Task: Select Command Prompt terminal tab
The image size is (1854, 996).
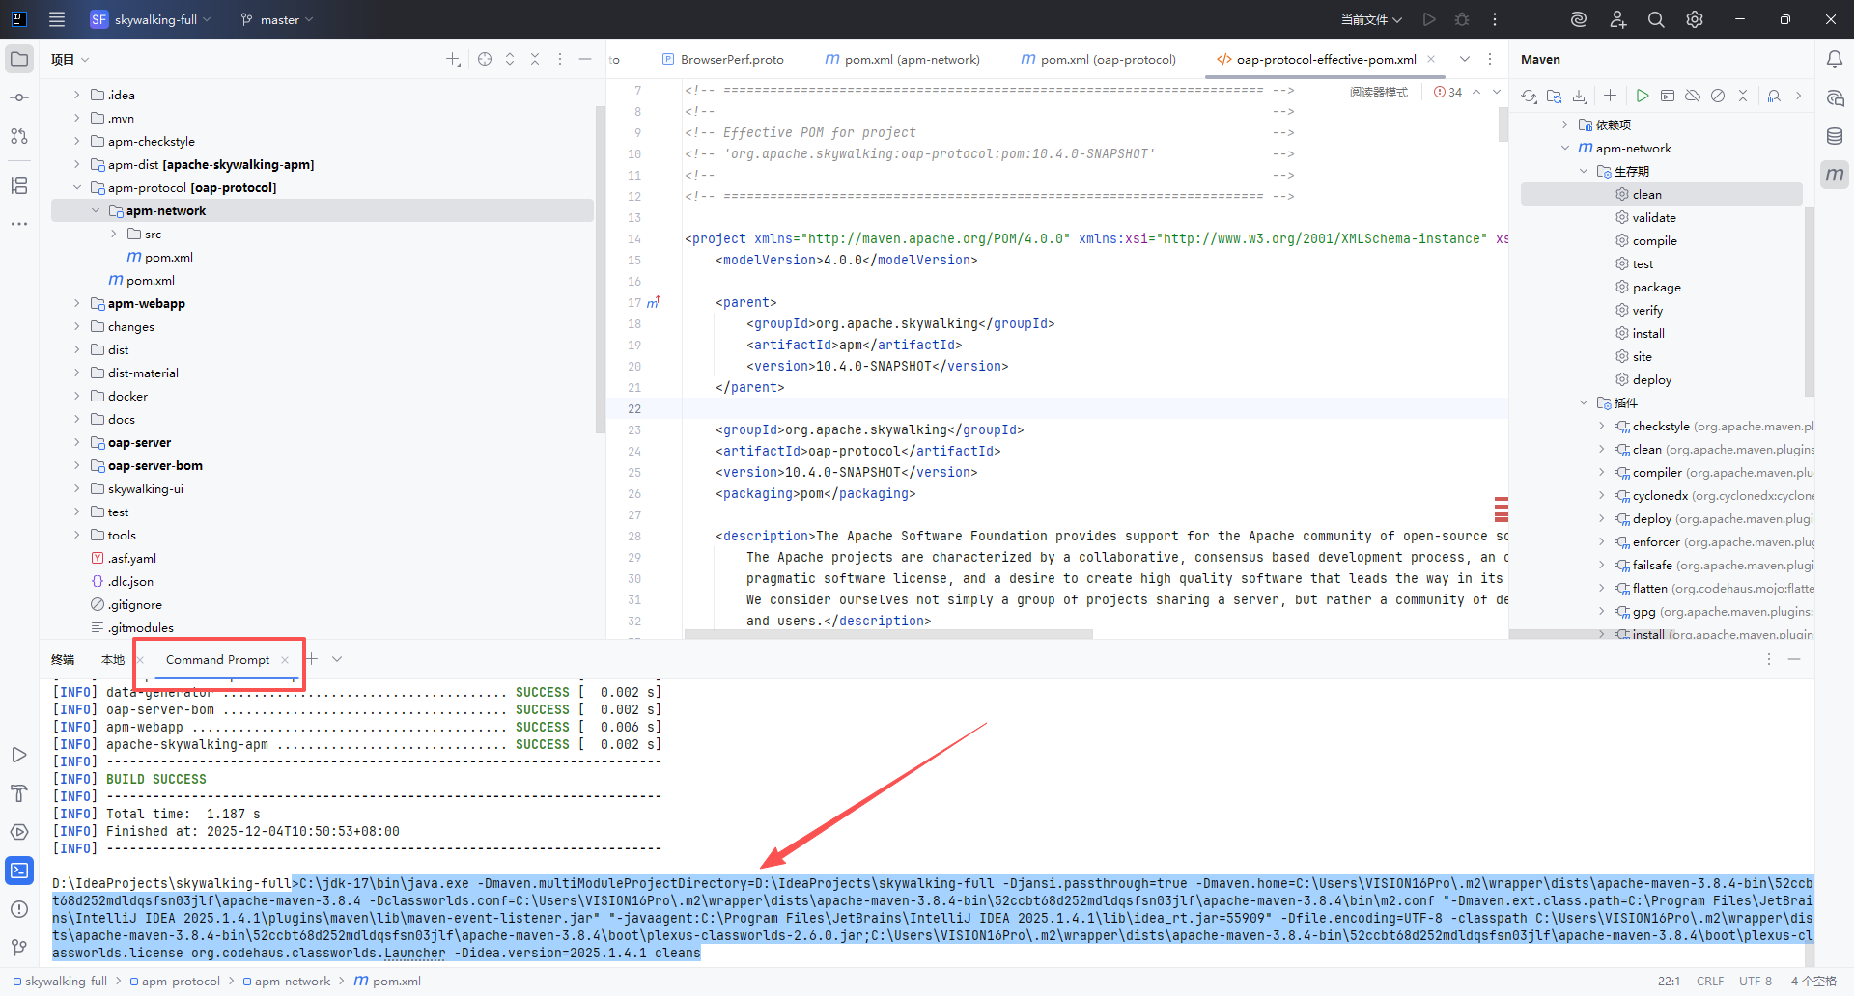Action: click(x=217, y=659)
